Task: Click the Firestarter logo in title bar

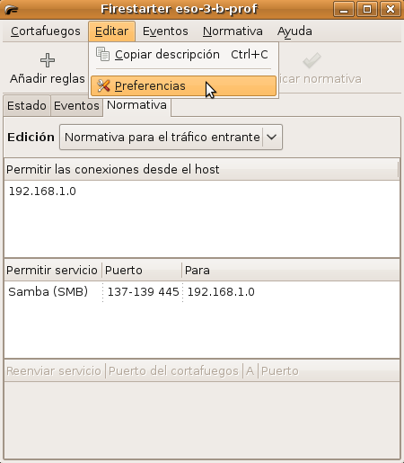Action: pos(12,9)
